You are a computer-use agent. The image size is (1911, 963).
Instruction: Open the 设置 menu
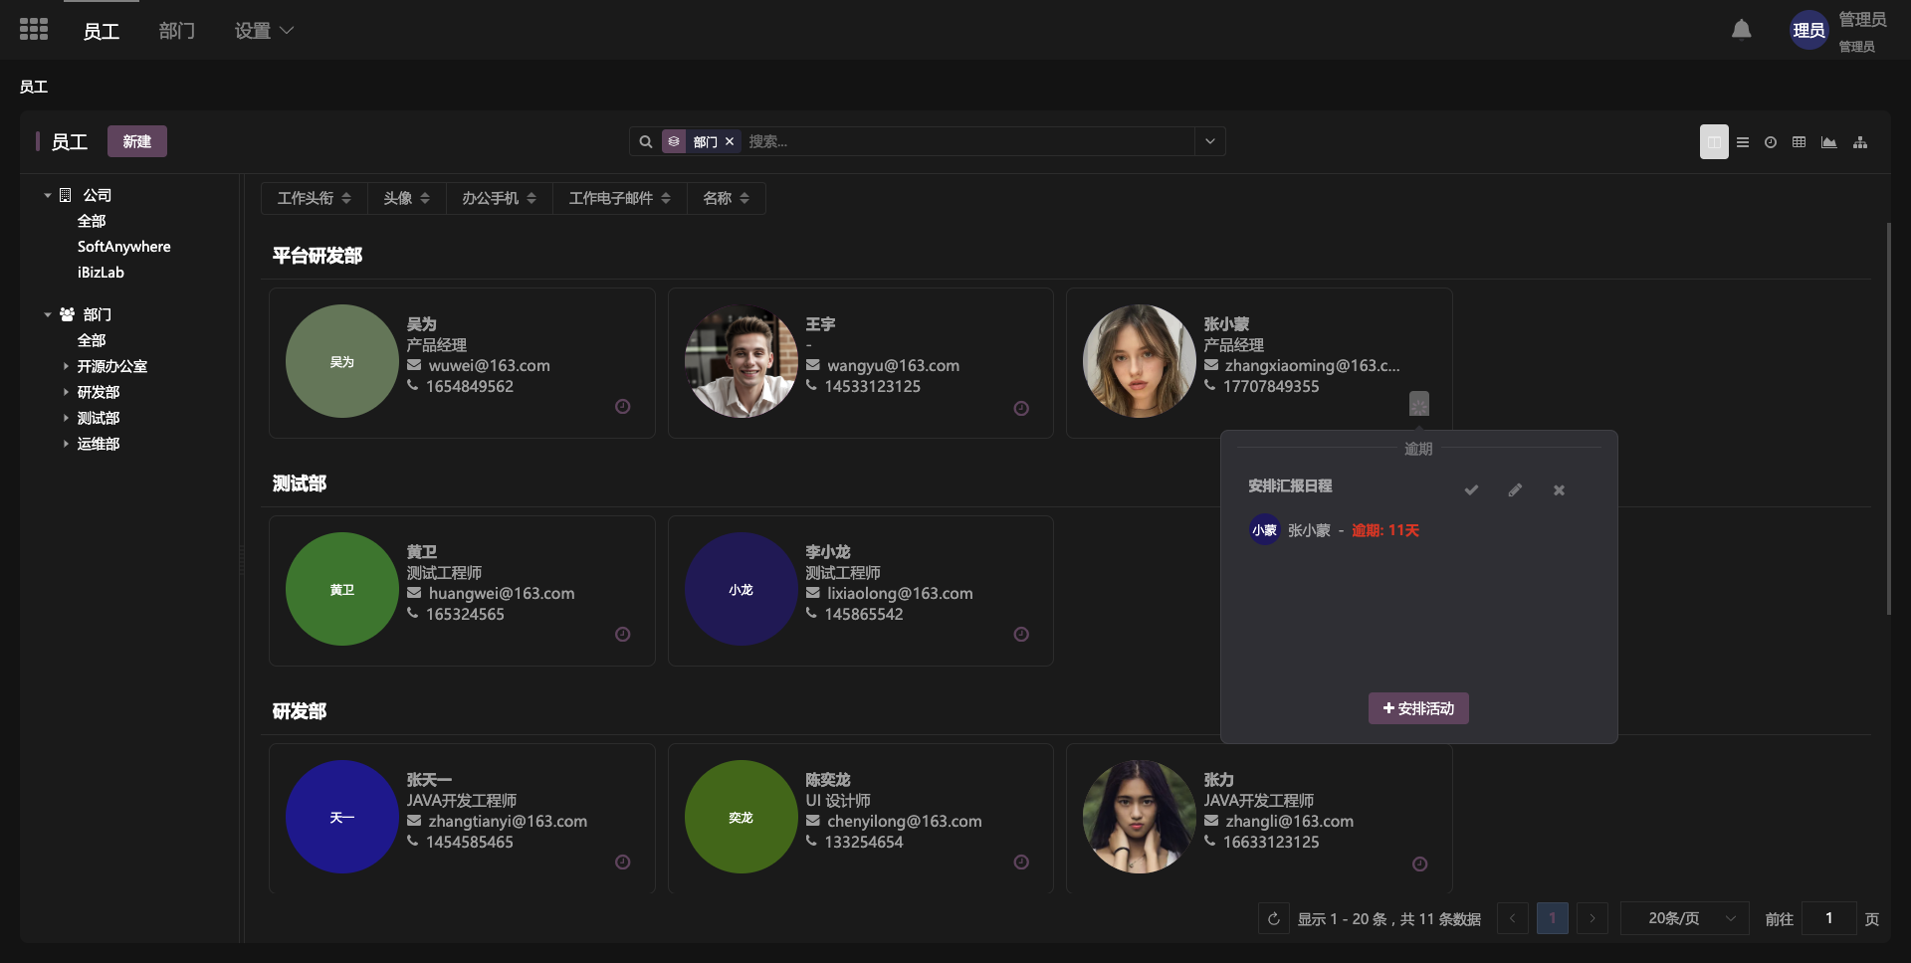263,31
